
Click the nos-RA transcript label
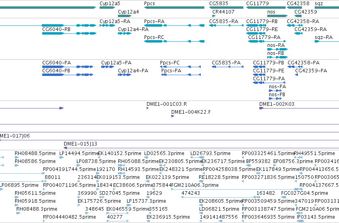pos(276,45)
